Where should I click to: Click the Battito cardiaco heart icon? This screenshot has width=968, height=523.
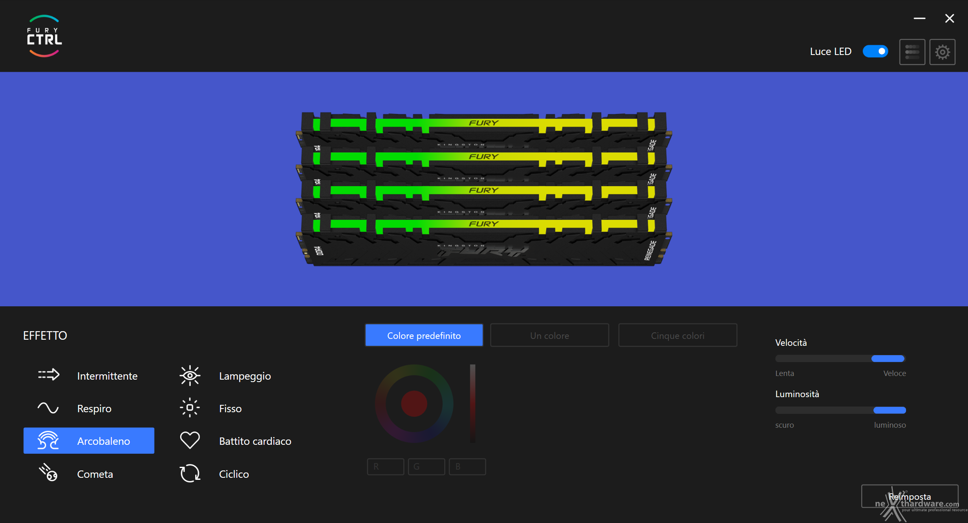(190, 440)
